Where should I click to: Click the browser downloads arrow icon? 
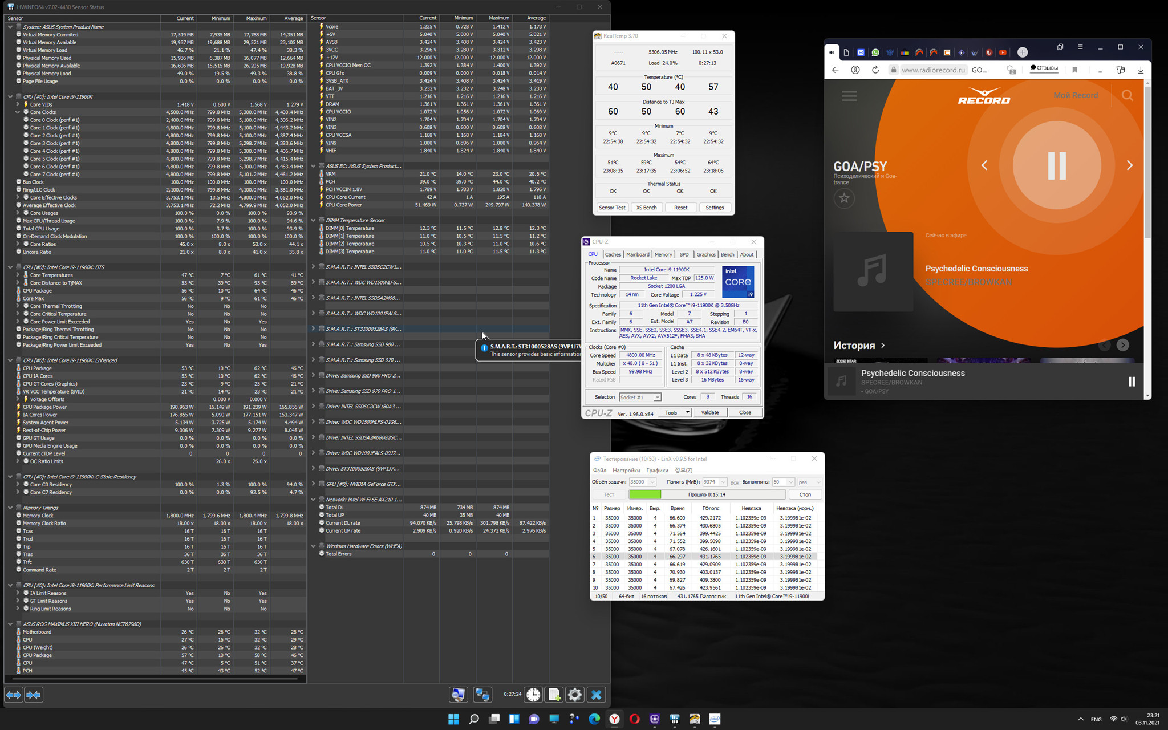(x=1140, y=70)
